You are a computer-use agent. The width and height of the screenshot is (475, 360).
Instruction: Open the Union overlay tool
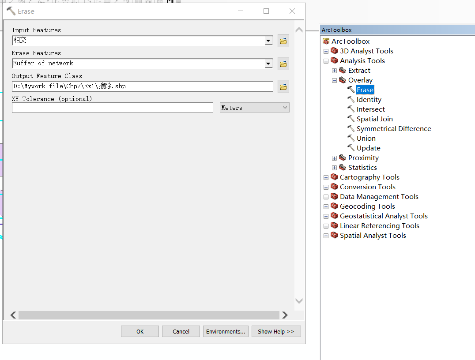(x=366, y=138)
